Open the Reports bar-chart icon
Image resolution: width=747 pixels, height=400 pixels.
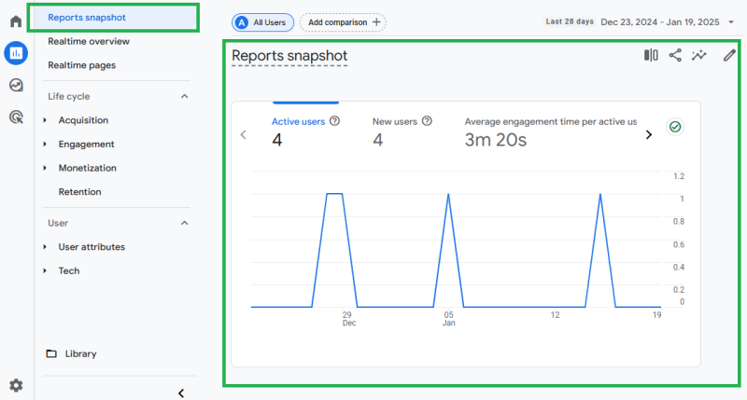pyautogui.click(x=16, y=53)
